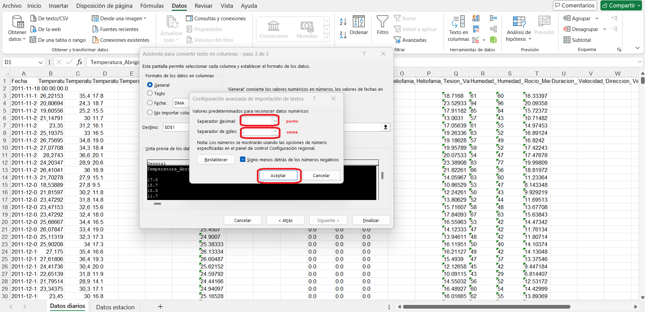The height and width of the screenshot is (312, 645).
Task: Open the Name Box dropdown
Action: coord(41,62)
